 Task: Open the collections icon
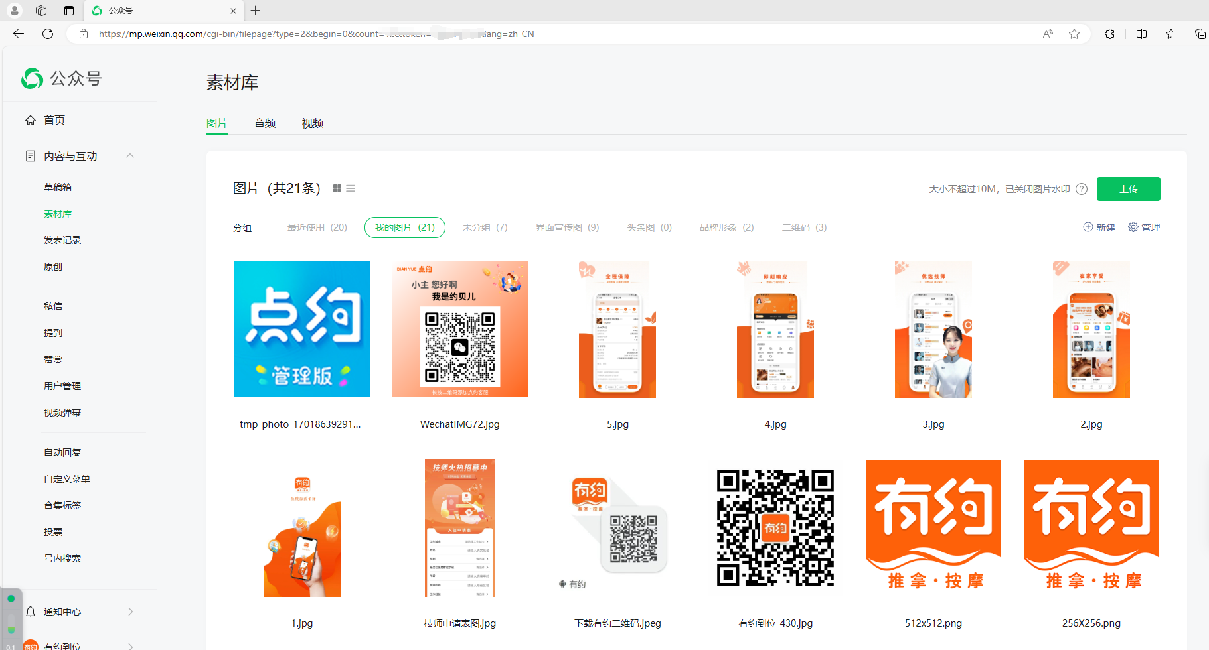[x=1200, y=34]
